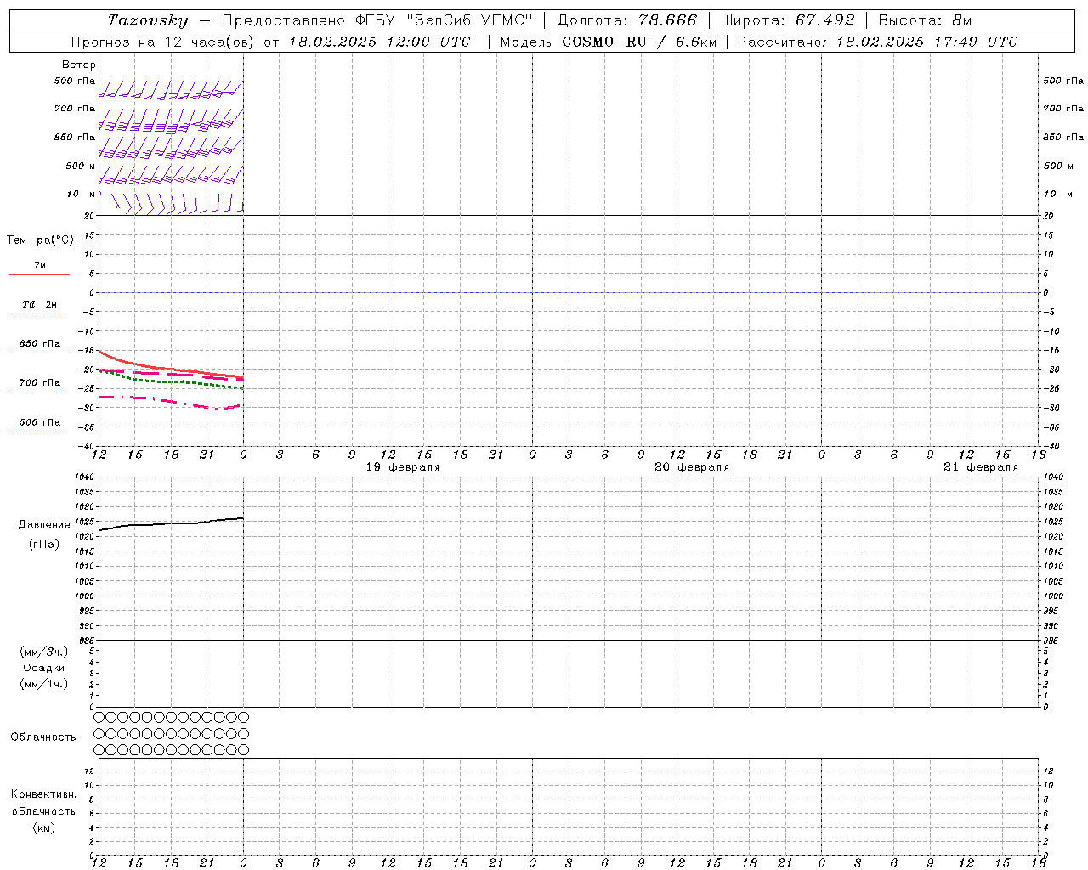This screenshot has height=870, width=1088.
Task: Click the '21 февраля' date label
Action: click(981, 467)
